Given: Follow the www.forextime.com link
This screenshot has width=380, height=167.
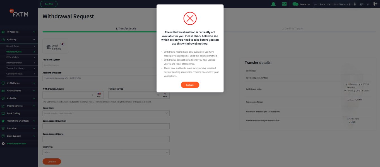Looking at the screenshot, I should coord(16,144).
